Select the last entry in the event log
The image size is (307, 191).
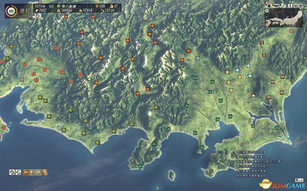tap(249, 175)
